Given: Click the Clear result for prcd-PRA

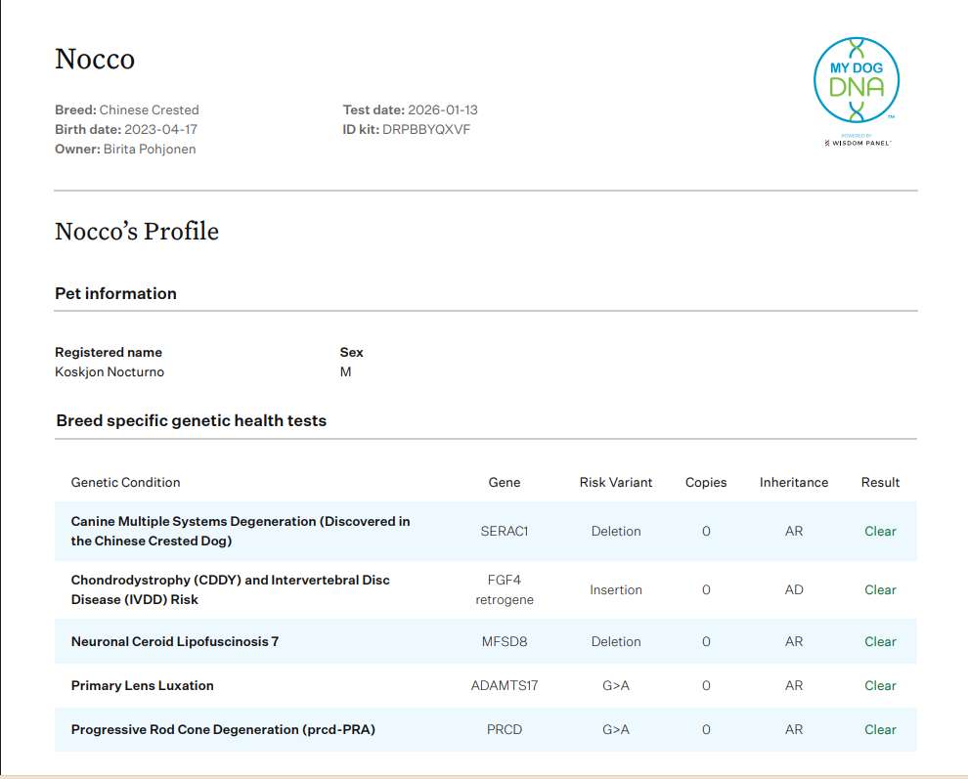Looking at the screenshot, I should (x=880, y=729).
